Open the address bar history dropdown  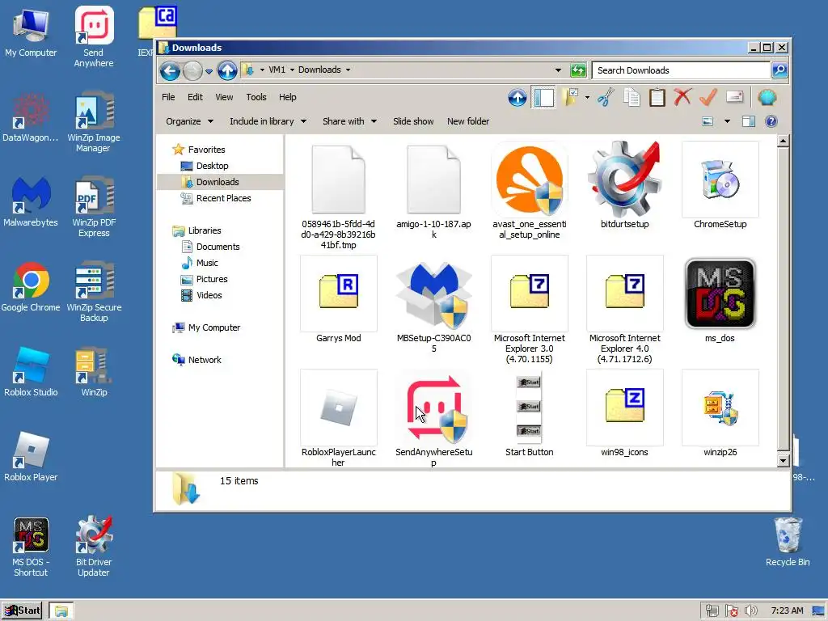point(558,70)
